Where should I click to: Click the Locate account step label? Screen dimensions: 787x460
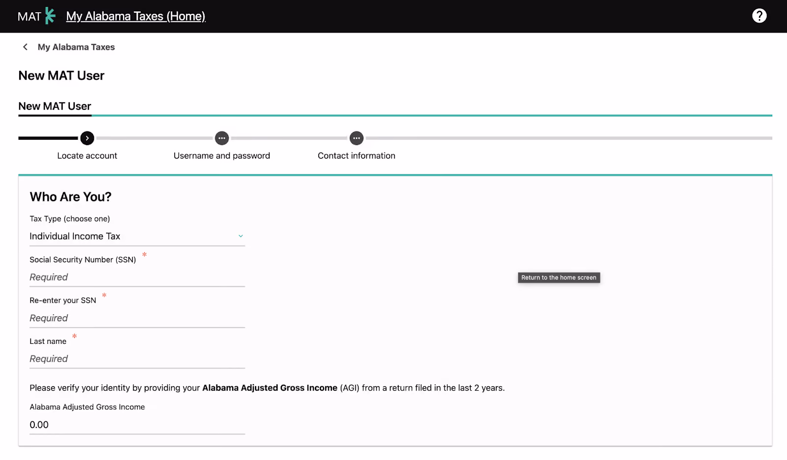(x=87, y=156)
